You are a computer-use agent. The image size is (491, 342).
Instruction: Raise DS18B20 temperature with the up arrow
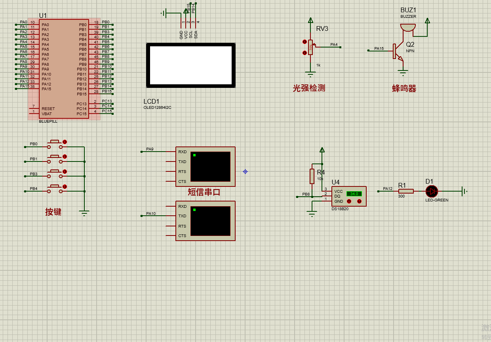click(359, 201)
